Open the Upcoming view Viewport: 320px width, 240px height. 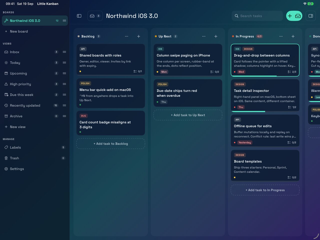[x=35, y=73]
